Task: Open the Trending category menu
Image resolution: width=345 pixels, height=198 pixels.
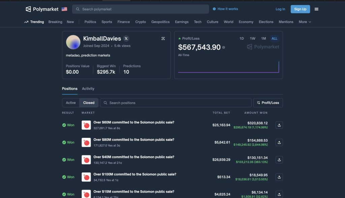Action: [x=34, y=22]
